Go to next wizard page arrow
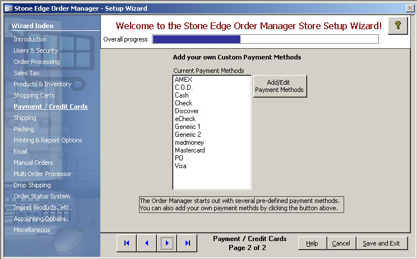This screenshot has height=259, width=417. [167, 243]
